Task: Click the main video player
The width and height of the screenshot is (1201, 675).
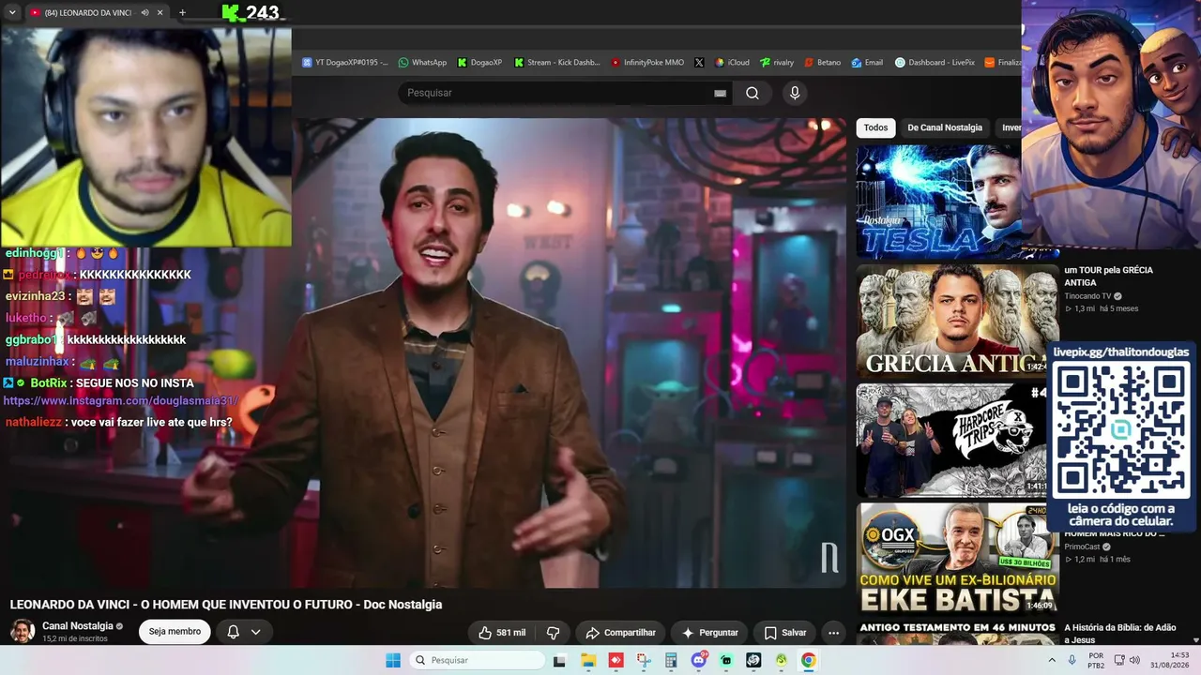Action: (569, 352)
